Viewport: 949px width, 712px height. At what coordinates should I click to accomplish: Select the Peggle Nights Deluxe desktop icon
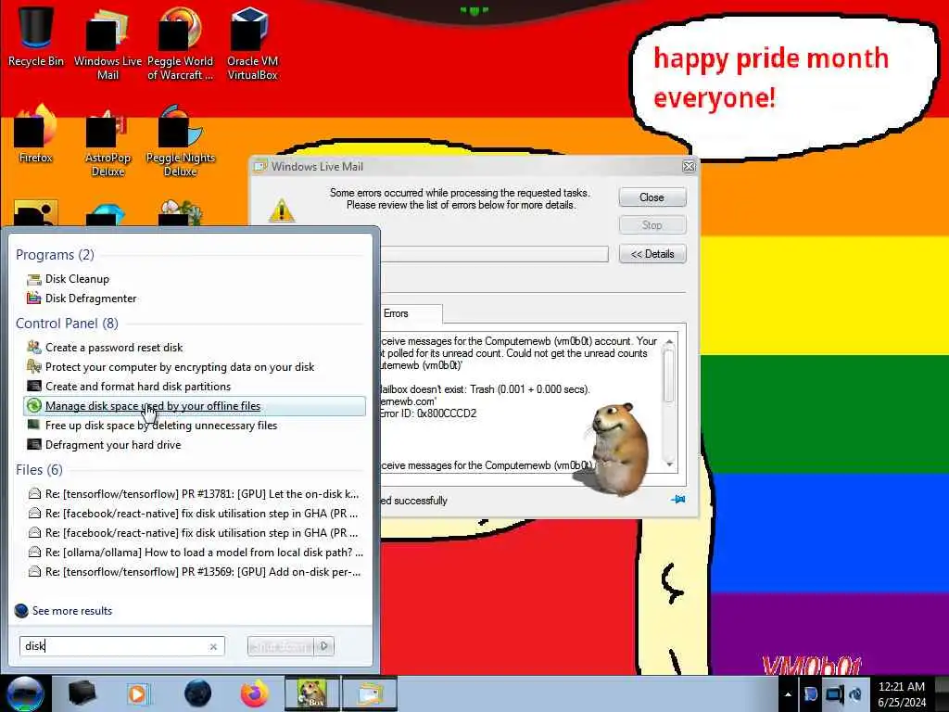pos(181,141)
